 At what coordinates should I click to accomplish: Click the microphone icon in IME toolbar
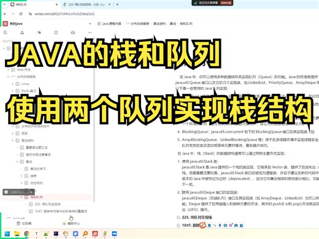[x=220, y=226]
